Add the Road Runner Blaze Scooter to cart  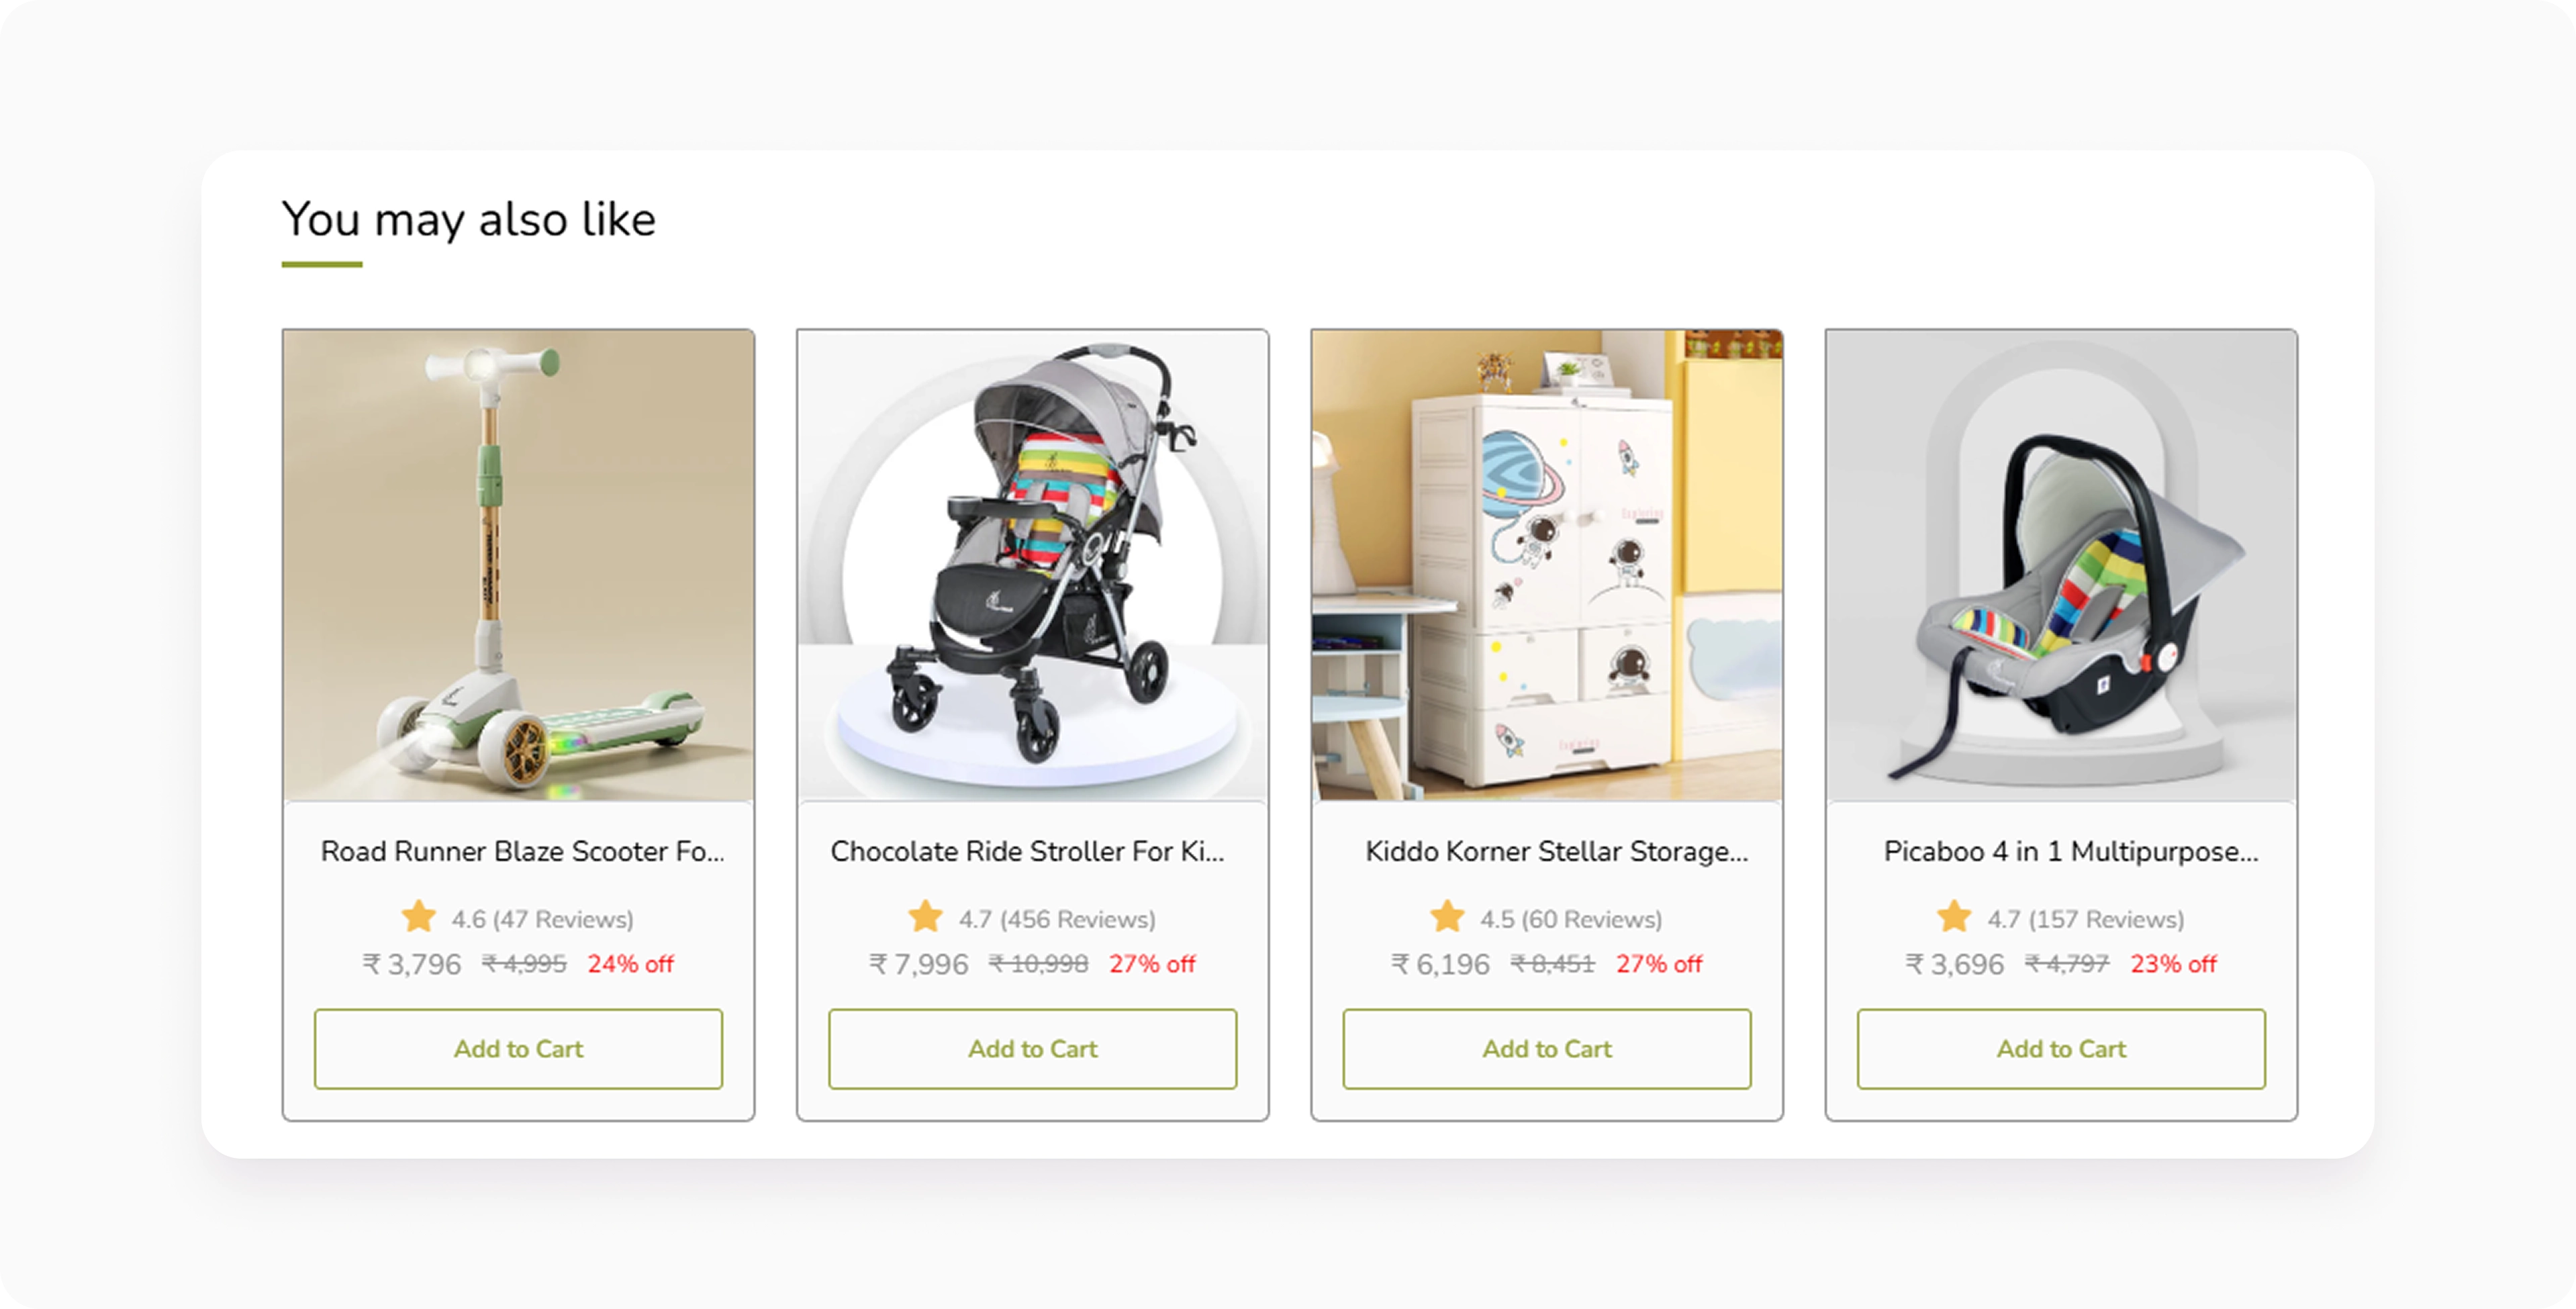(x=518, y=1049)
